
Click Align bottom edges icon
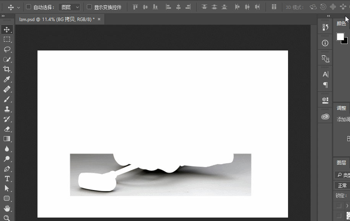tap(155, 7)
